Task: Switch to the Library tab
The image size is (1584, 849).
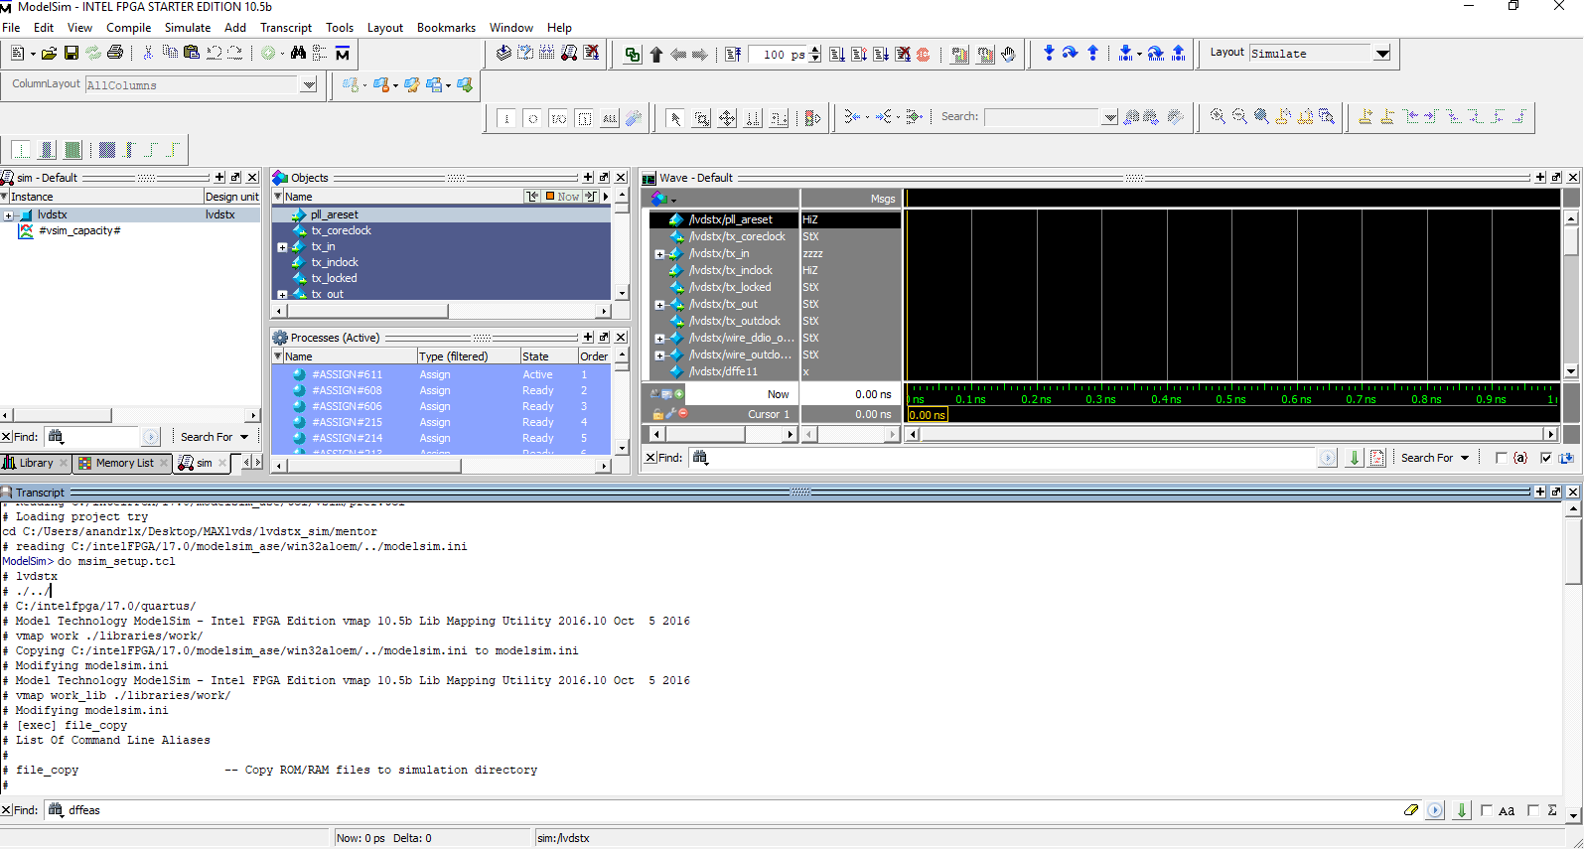Action: [x=36, y=463]
